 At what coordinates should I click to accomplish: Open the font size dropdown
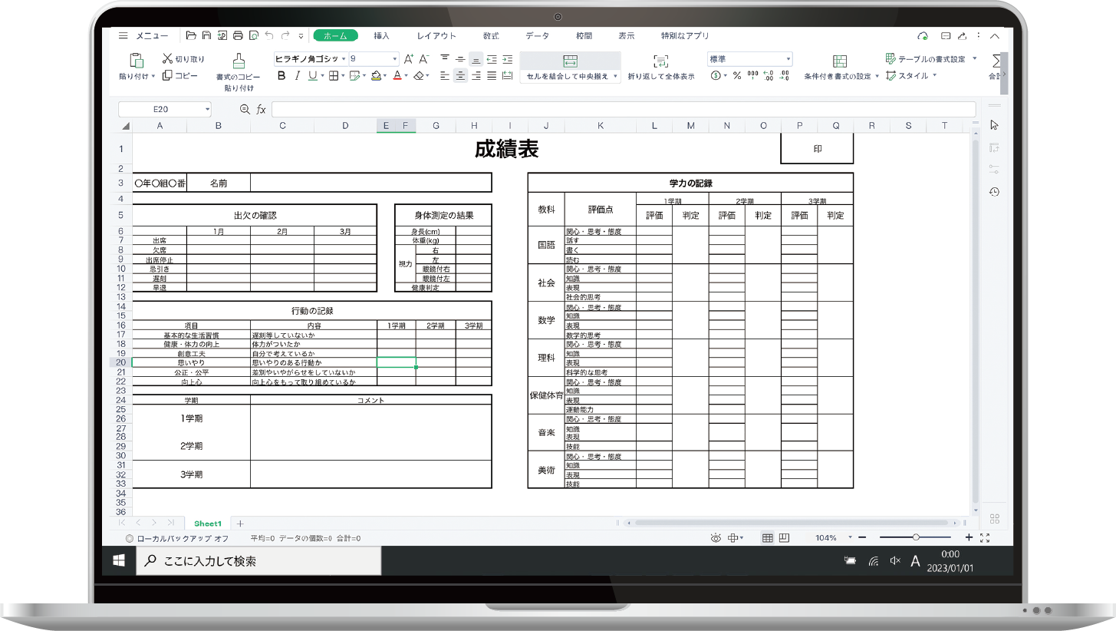[x=395, y=59]
